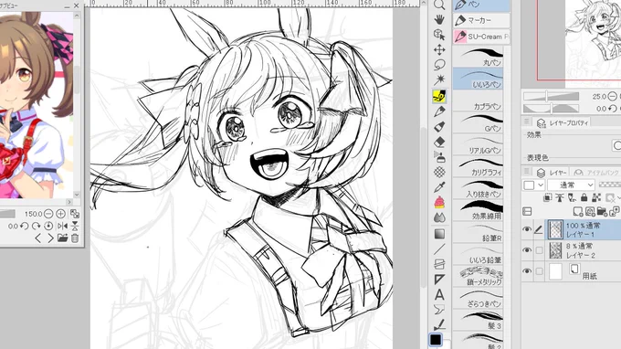Select the Ruler tool
The image size is (621, 349).
click(x=439, y=280)
